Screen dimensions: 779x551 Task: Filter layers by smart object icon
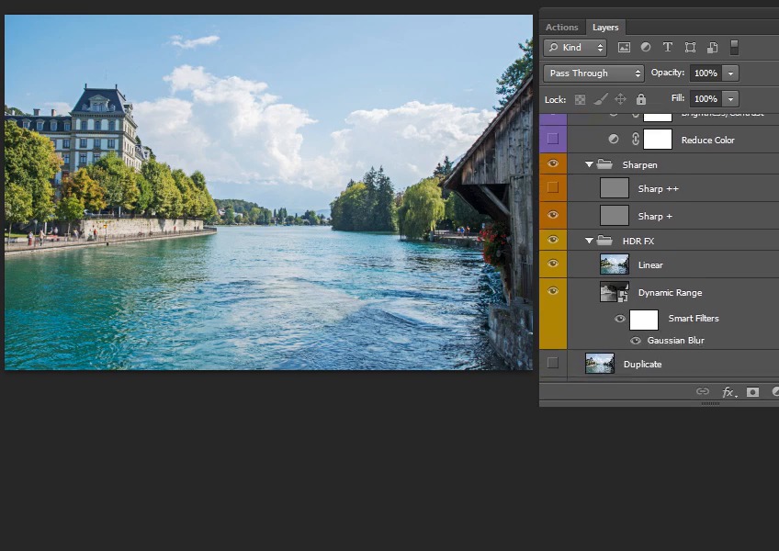(713, 47)
